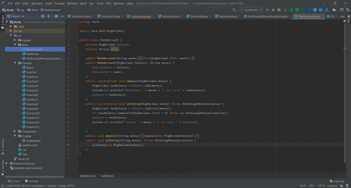
Task: Toggle code fold at withdraw(String money) method
Action: tap(78, 140)
